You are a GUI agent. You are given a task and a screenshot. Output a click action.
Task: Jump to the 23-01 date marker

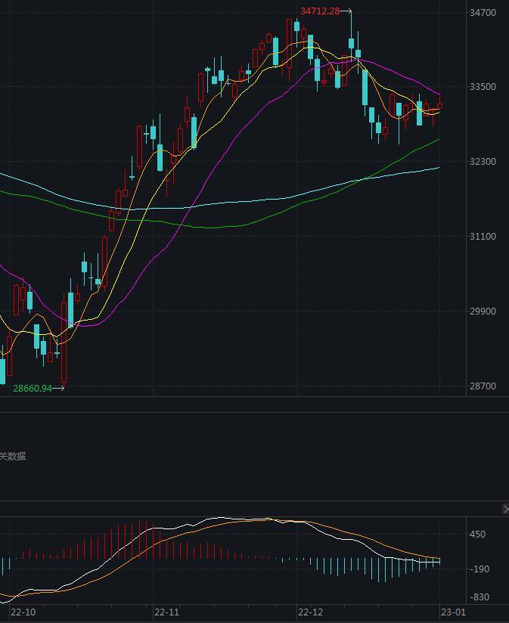[x=454, y=612]
